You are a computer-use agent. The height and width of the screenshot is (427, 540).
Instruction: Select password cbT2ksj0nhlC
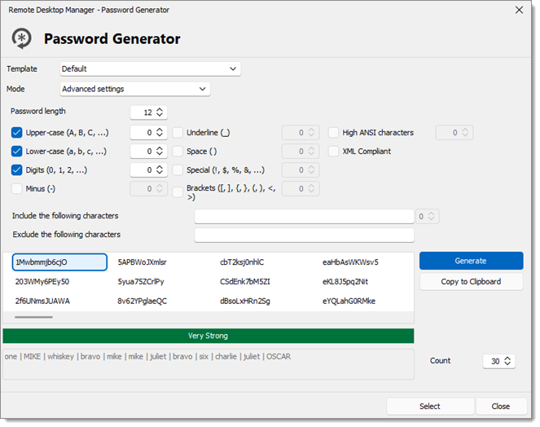click(x=242, y=262)
